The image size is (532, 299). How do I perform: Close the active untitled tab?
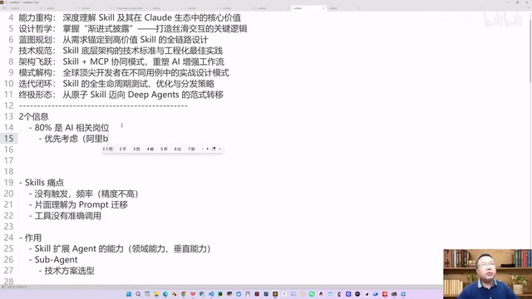323,8
